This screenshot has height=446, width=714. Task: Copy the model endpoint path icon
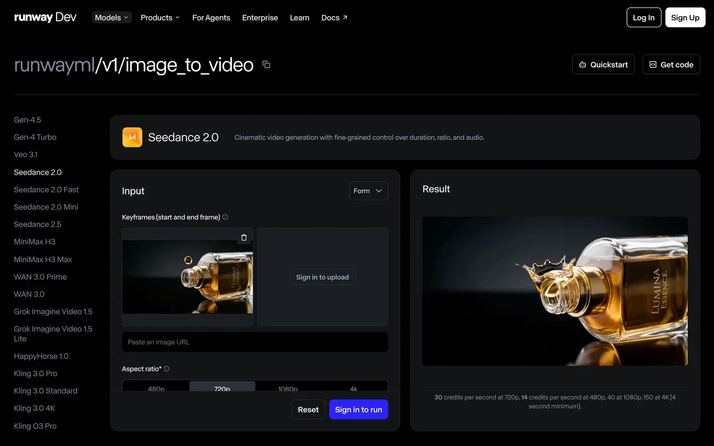tap(266, 65)
